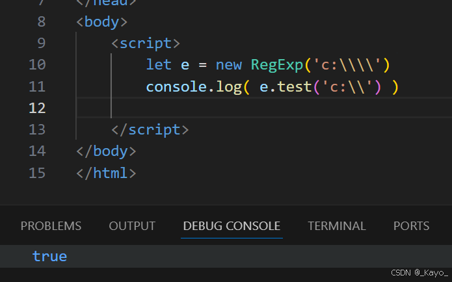This screenshot has width=452, height=282.
Task: Place cursor on empty line 12
Action: (264, 108)
